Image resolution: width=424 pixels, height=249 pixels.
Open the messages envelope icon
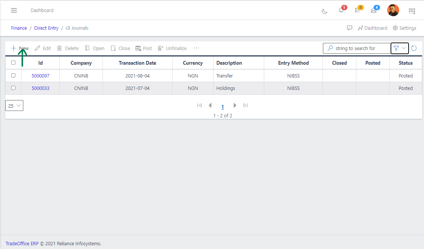coord(374,11)
